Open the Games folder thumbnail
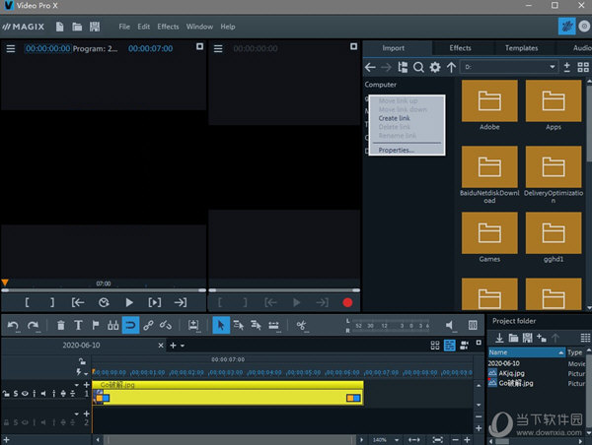 (489, 232)
